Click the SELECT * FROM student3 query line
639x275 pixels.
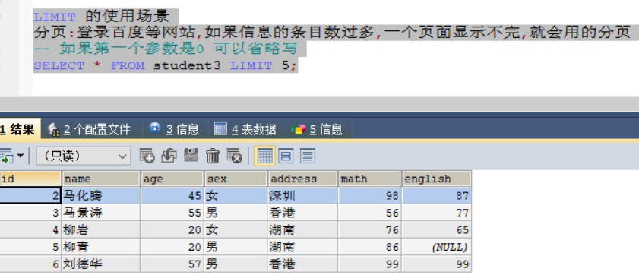point(166,65)
